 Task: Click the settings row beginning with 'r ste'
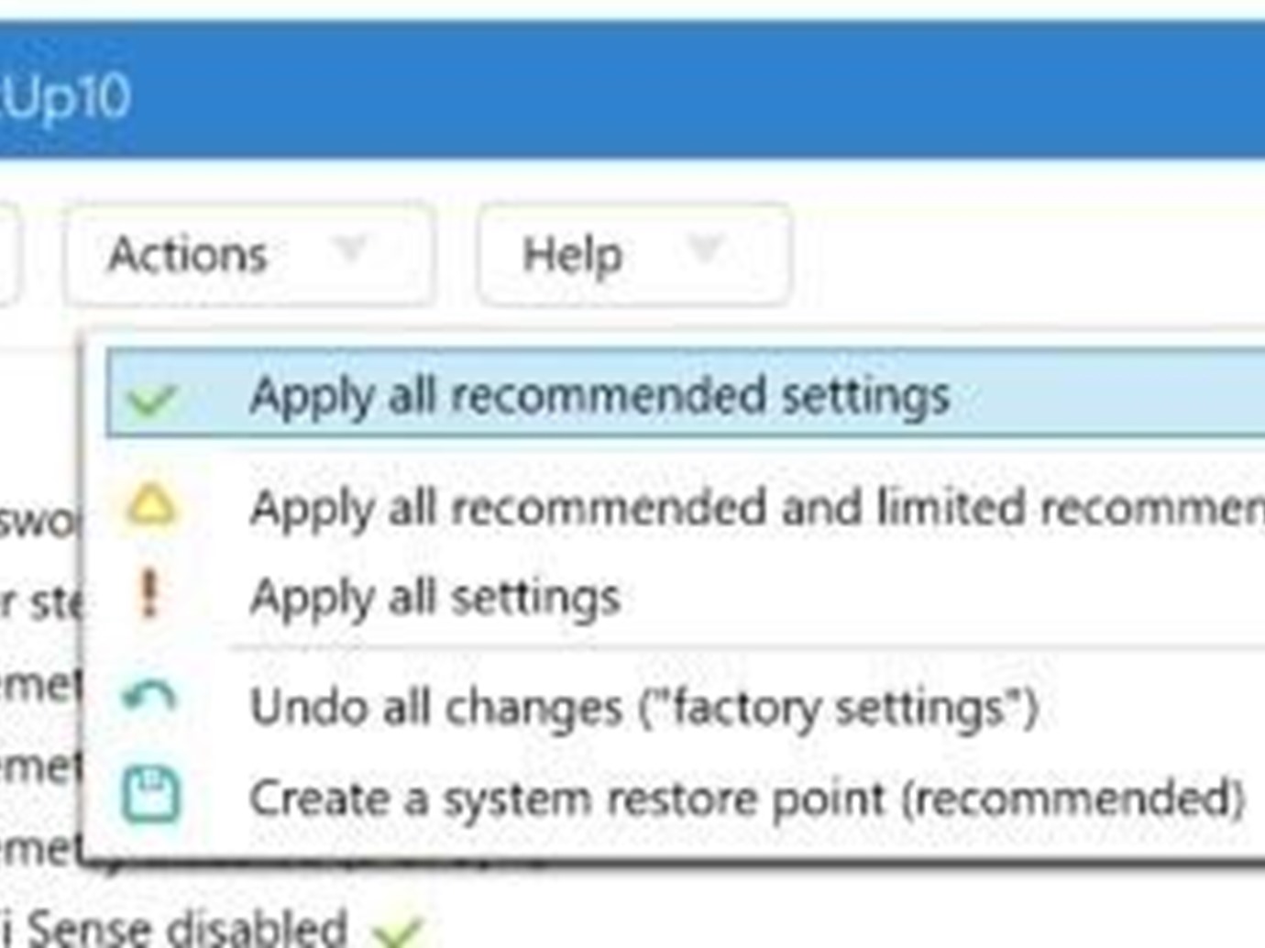tap(41, 602)
